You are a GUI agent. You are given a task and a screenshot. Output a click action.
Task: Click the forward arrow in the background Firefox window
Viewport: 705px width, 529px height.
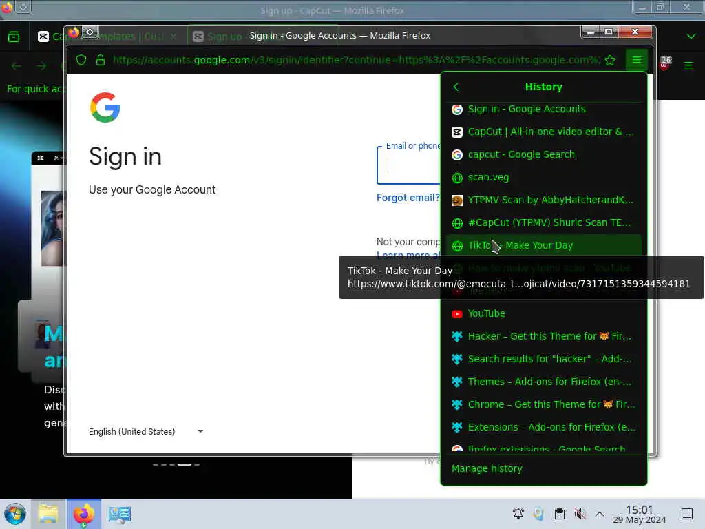click(42, 66)
